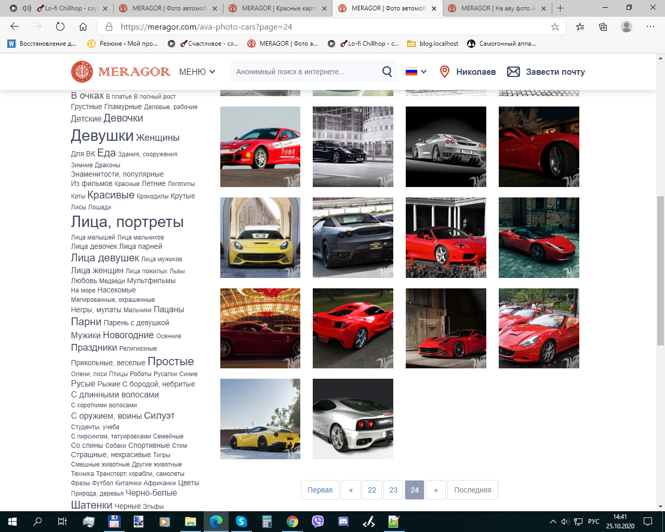Image resolution: width=665 pixels, height=532 pixels.
Task: Open the browser Collections icon
Action: coord(603,27)
